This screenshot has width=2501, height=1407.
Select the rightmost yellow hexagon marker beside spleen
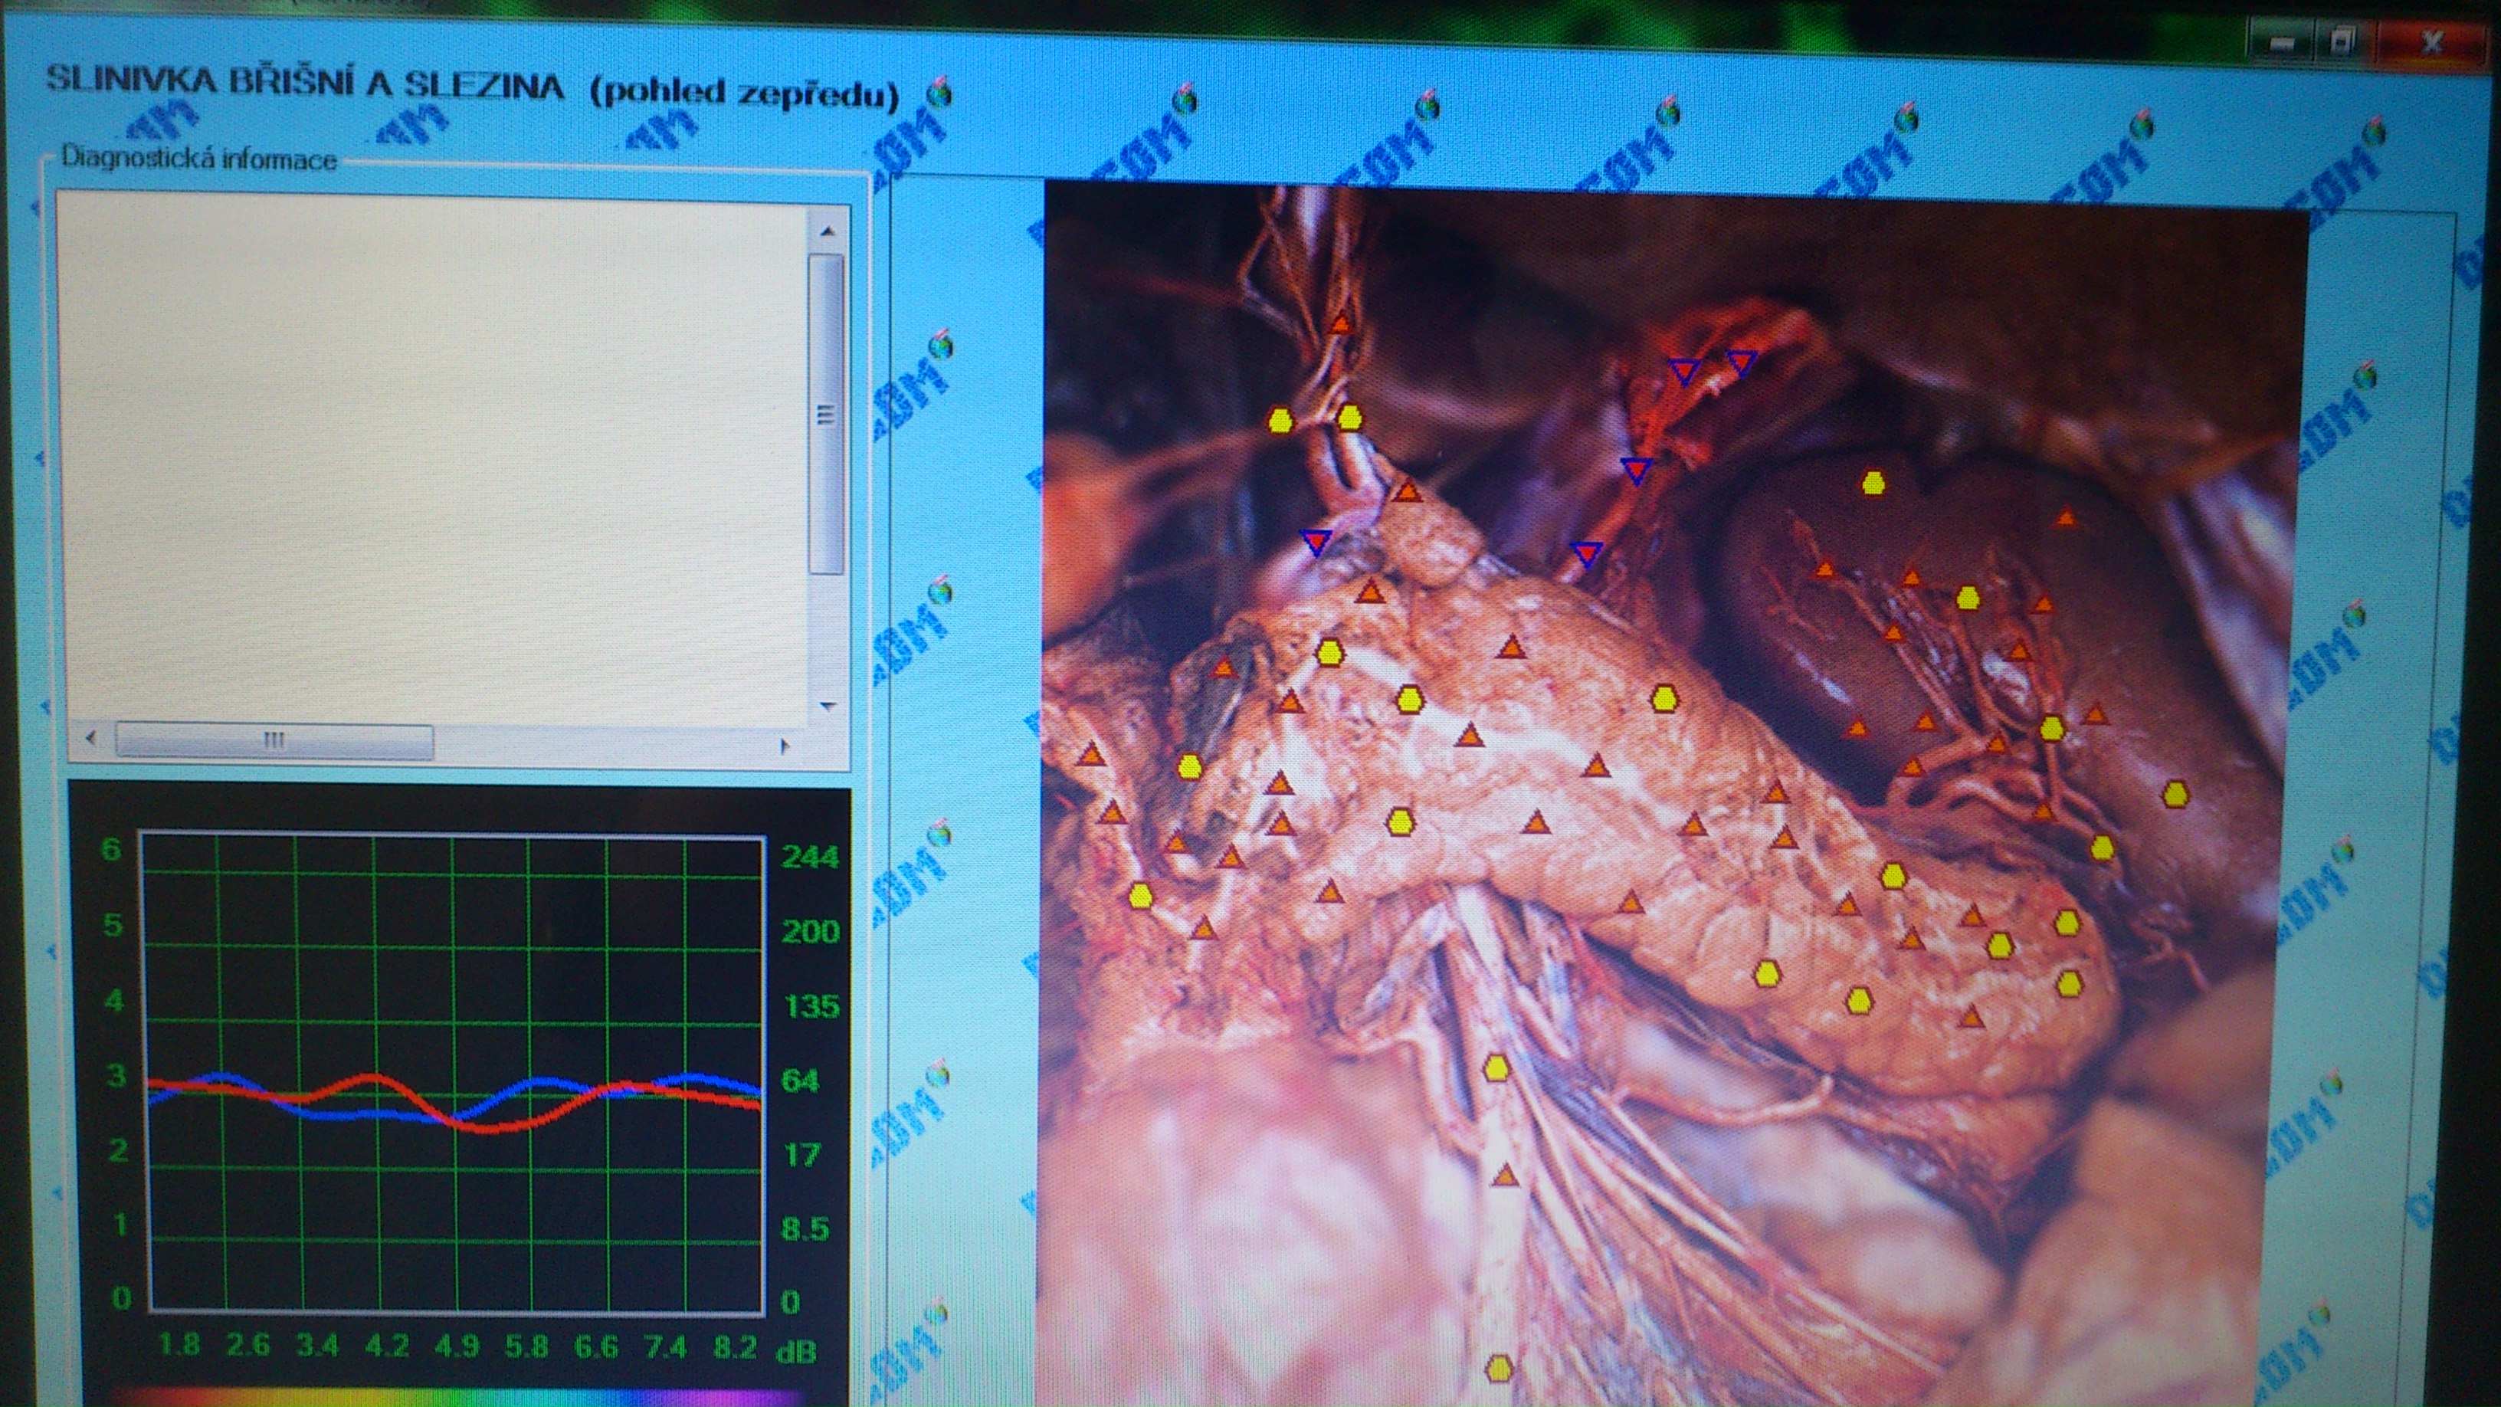2176,794
